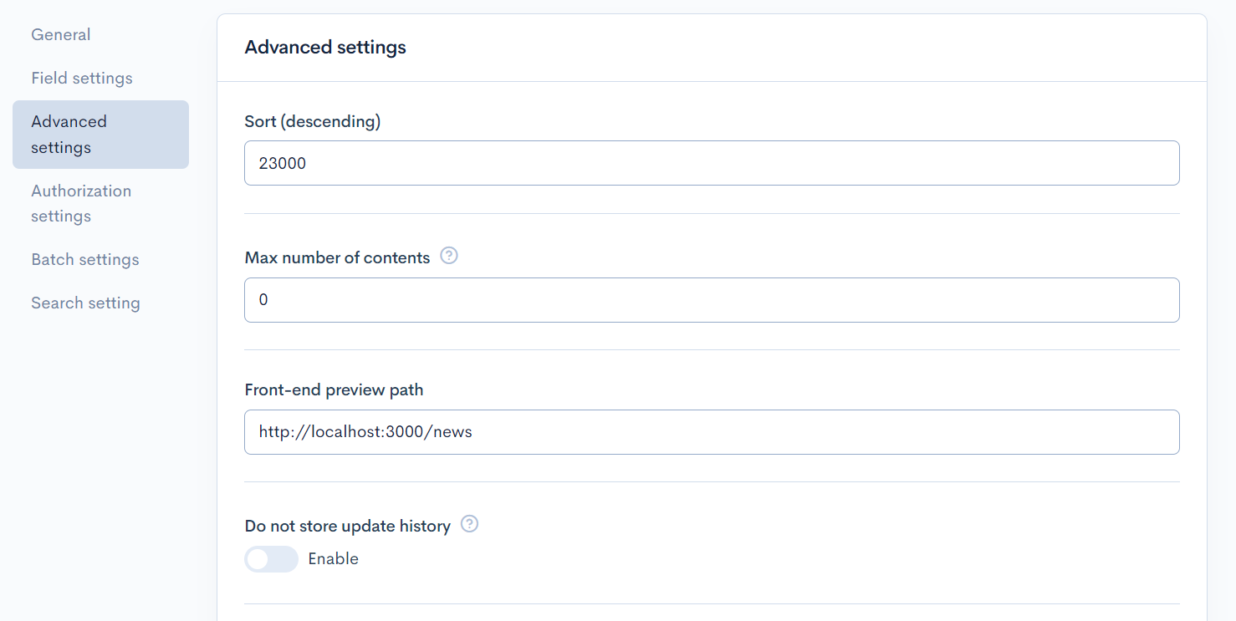Click the Sort (descending) field label
1236x621 pixels.
313,122
